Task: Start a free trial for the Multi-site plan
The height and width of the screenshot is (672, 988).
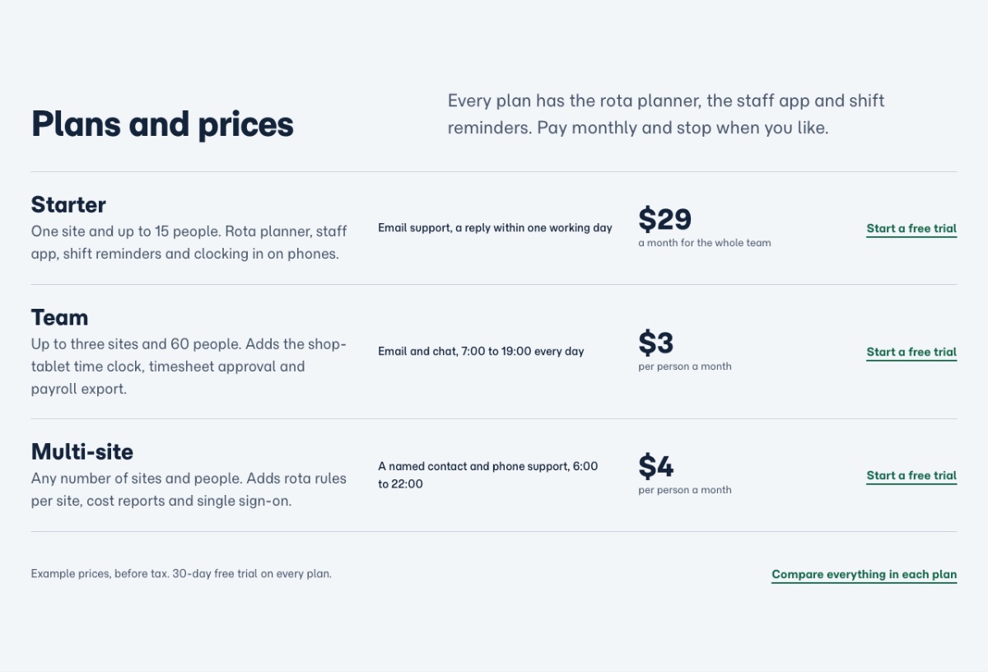Action: click(911, 476)
